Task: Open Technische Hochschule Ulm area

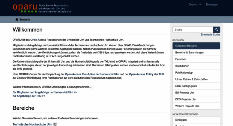Action: pos(32,125)
